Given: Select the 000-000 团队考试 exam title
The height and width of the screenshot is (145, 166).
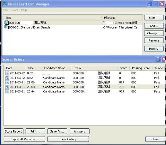Looking at the screenshot, I should (28, 23).
